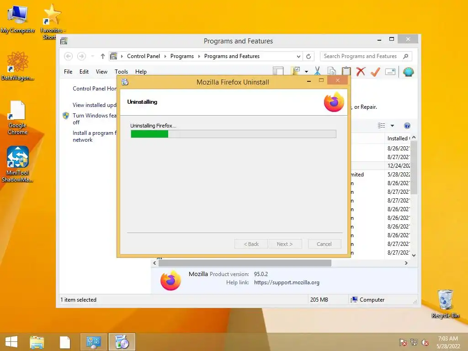Open the view options dropdown arrow
Viewport: 468px width, 351px height.
(392, 126)
